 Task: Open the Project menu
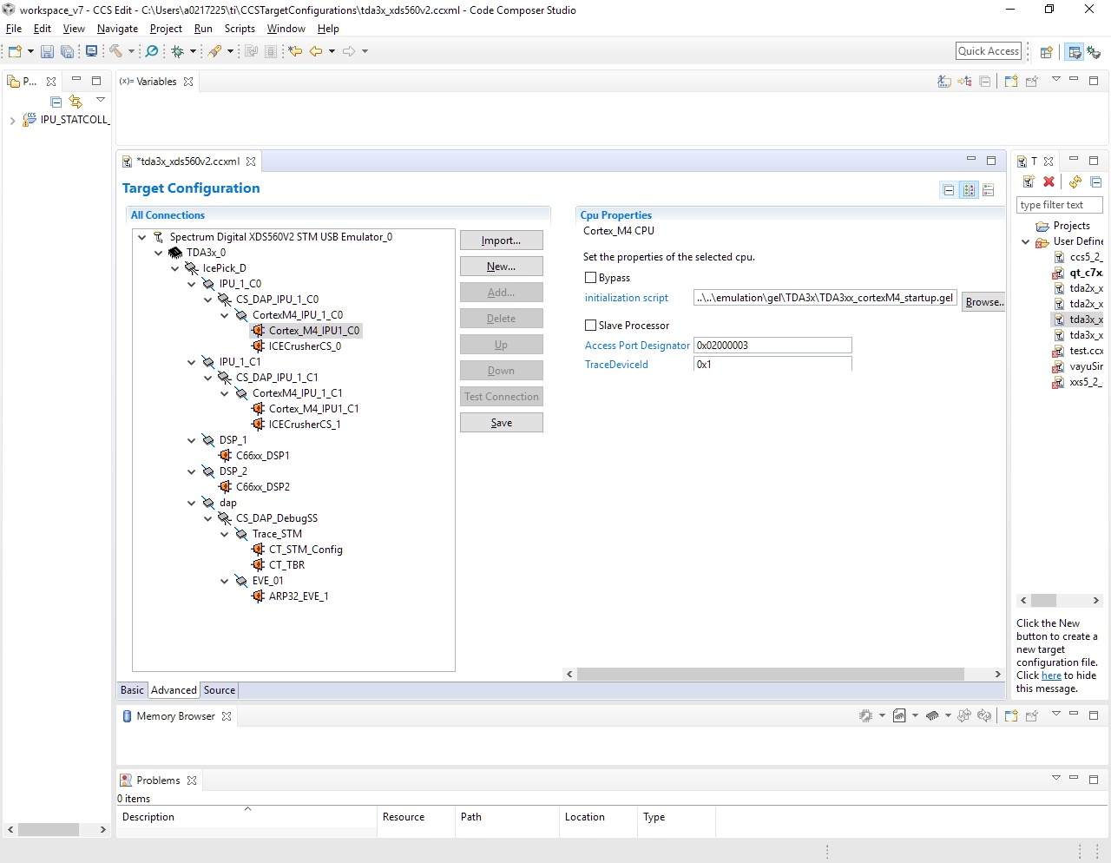pyautogui.click(x=166, y=29)
